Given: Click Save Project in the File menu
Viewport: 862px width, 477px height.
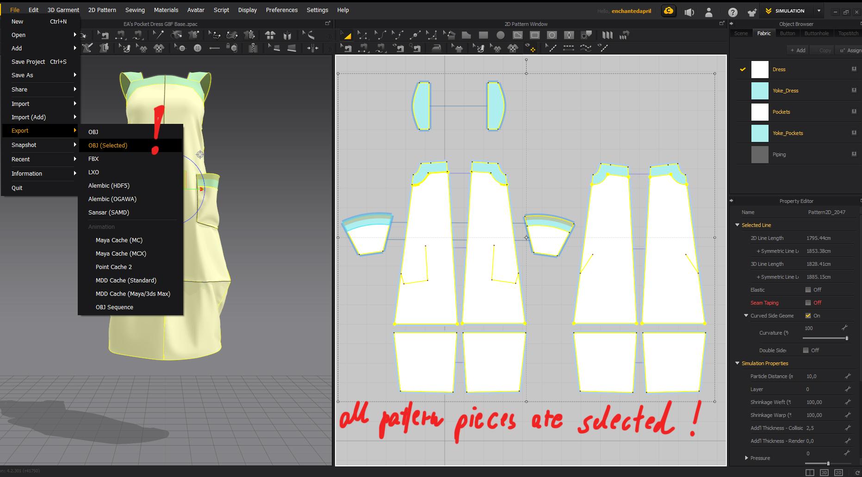Looking at the screenshot, I should (41, 61).
